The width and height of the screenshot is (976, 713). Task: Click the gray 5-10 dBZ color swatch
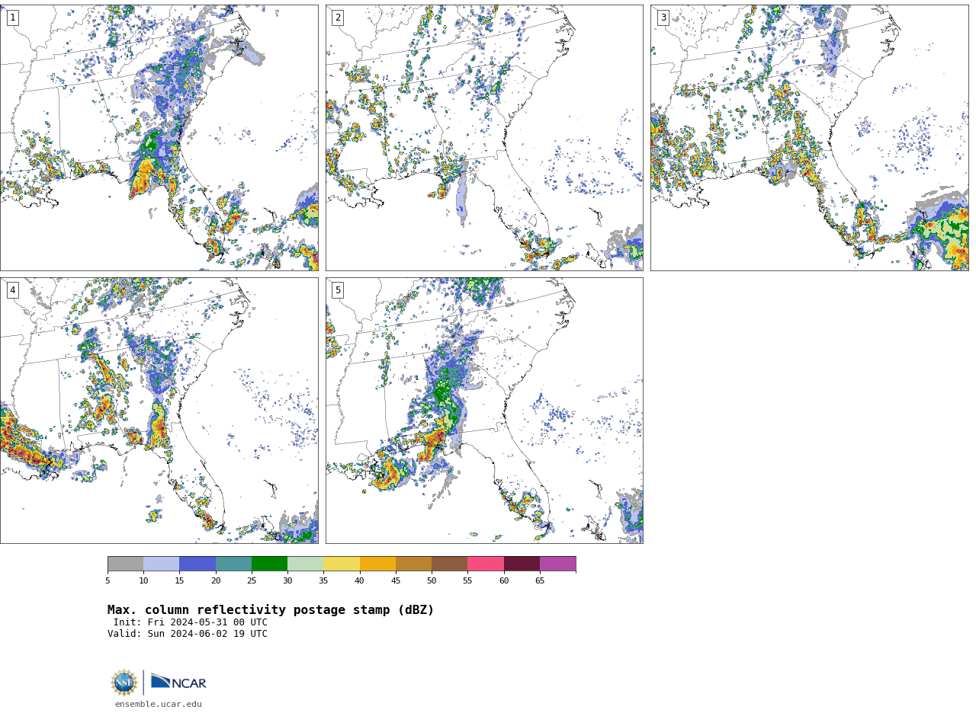(125, 564)
